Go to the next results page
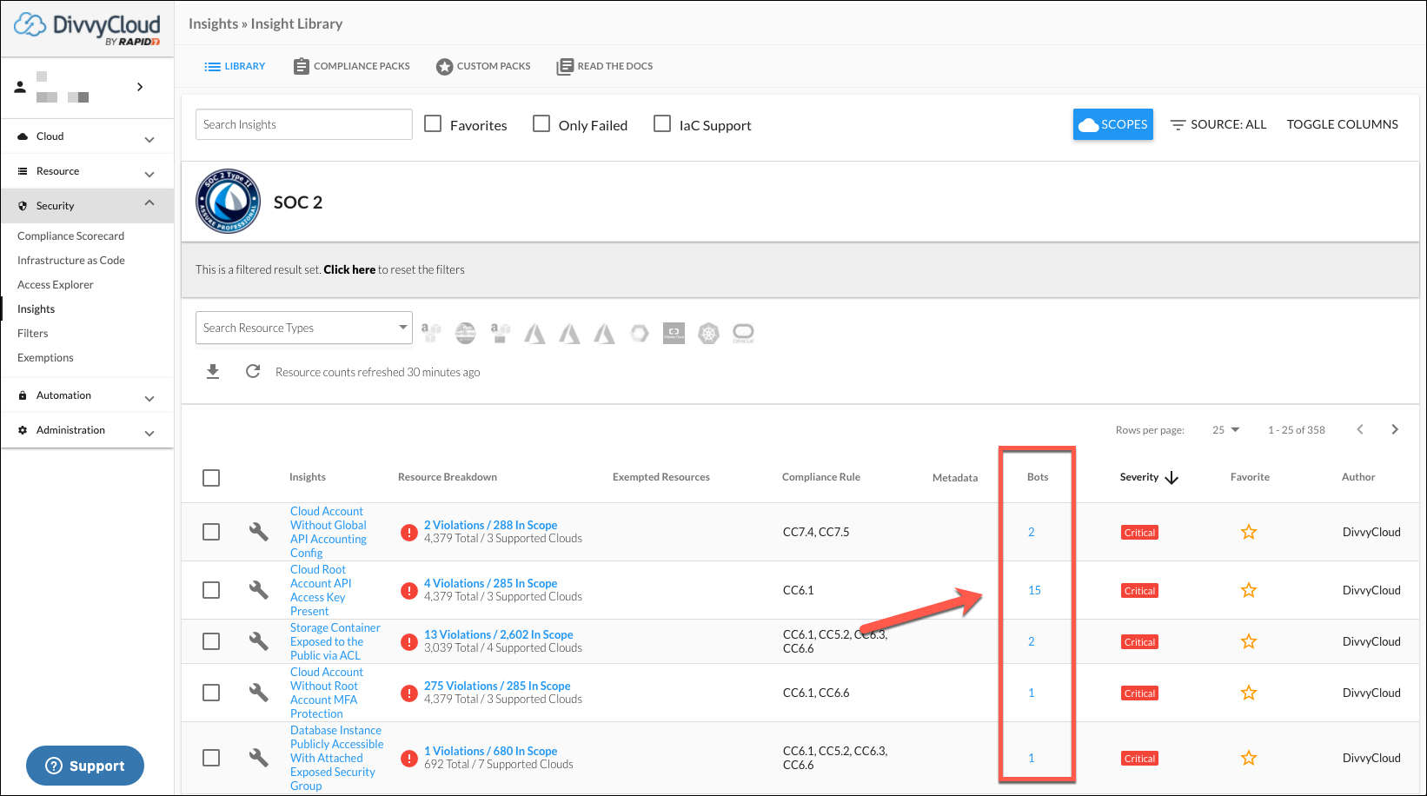 point(1395,429)
